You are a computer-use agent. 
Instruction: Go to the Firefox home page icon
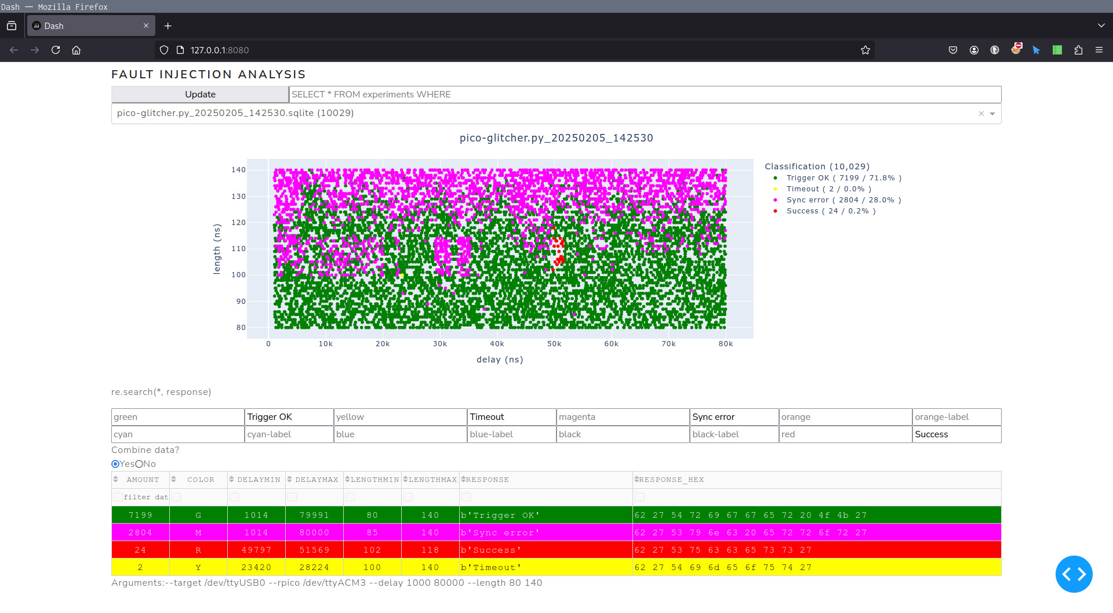tap(76, 50)
